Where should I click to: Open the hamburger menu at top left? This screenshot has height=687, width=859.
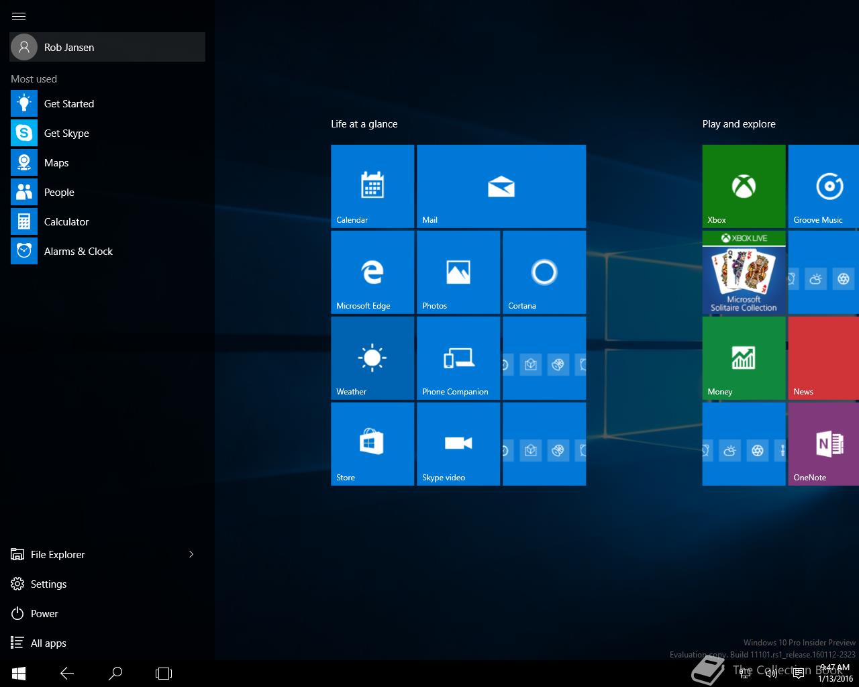click(19, 16)
